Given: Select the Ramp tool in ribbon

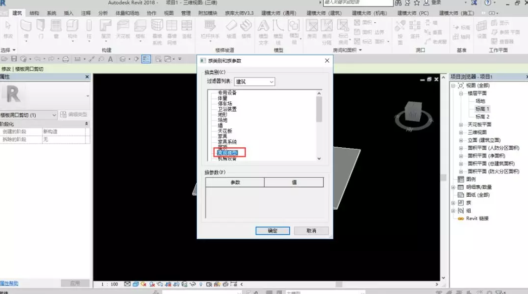Looking at the screenshot, I should [231, 29].
